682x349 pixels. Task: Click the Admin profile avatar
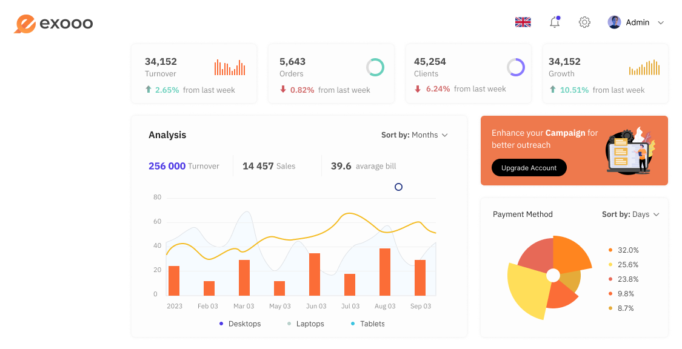614,22
